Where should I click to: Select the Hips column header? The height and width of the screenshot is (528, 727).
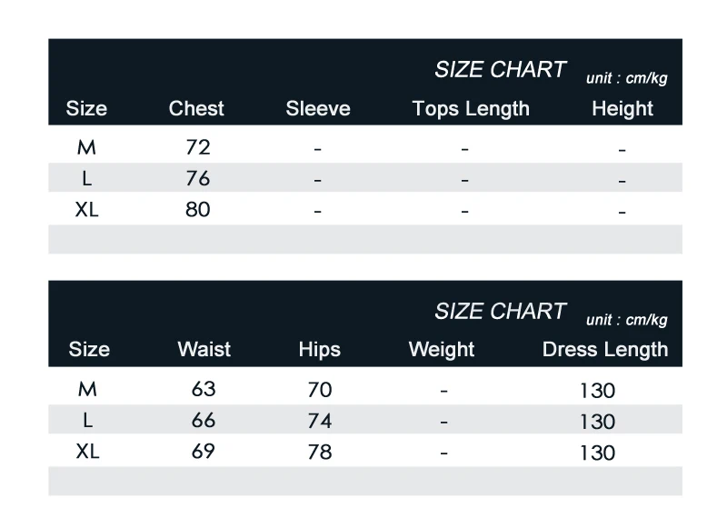(x=320, y=350)
